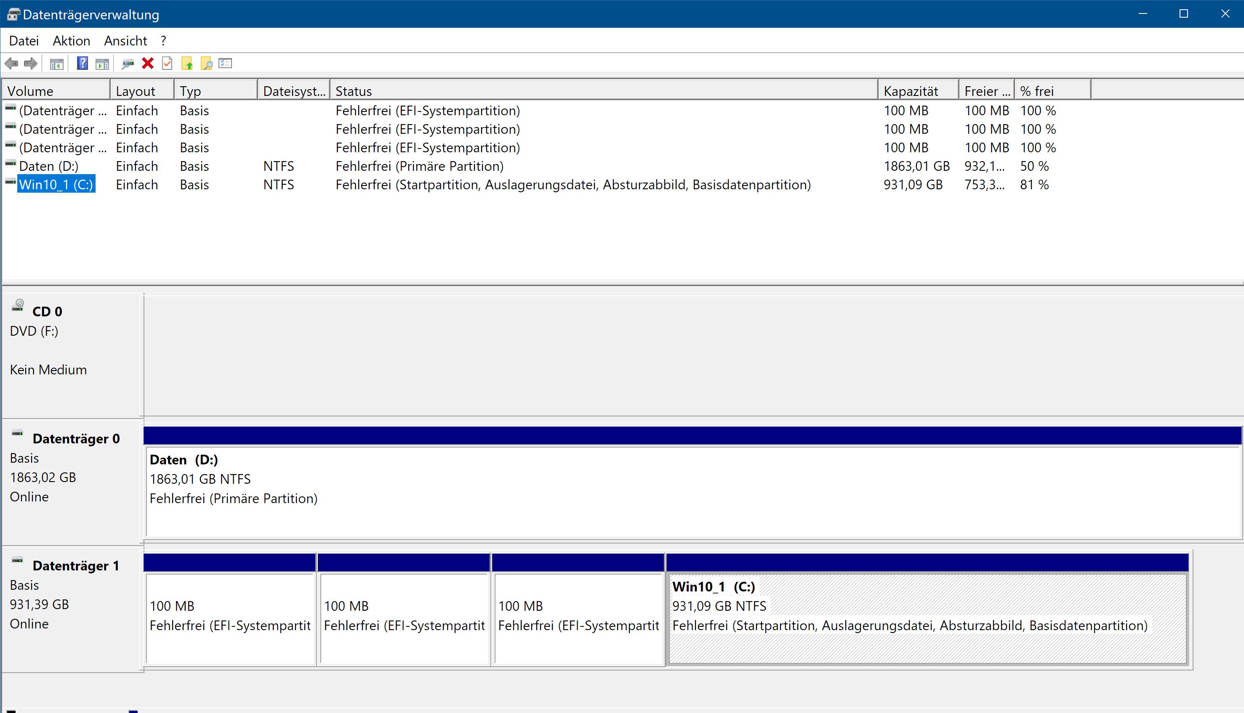Open the Datei menu
The image size is (1244, 713).
click(24, 41)
